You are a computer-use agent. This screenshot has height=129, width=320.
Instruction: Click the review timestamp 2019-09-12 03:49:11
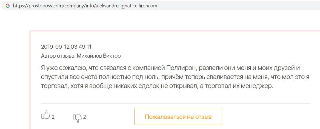pos(66,46)
